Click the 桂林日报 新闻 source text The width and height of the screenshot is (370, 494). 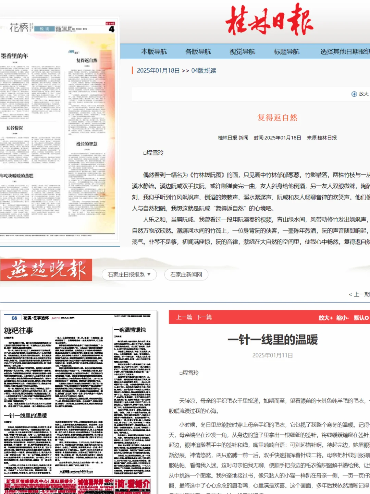(x=233, y=138)
